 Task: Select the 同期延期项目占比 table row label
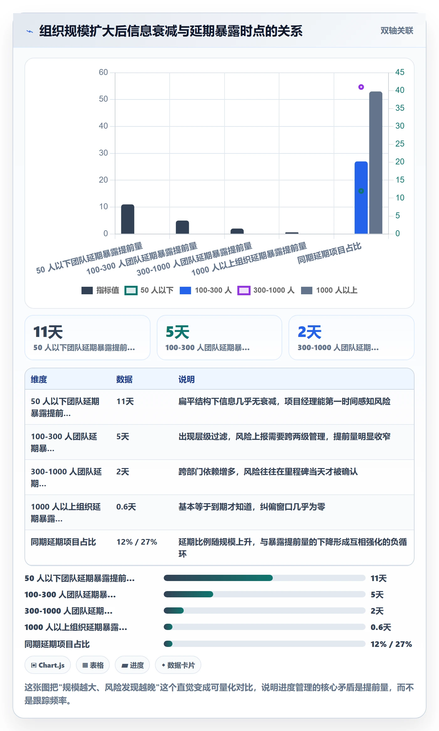(63, 542)
